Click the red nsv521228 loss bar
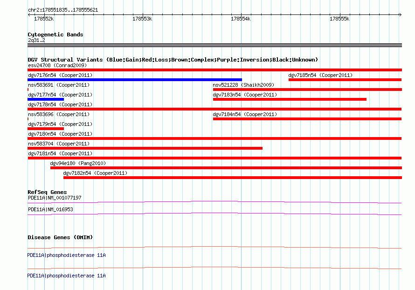The height and width of the screenshot is (290, 415). click(307, 90)
